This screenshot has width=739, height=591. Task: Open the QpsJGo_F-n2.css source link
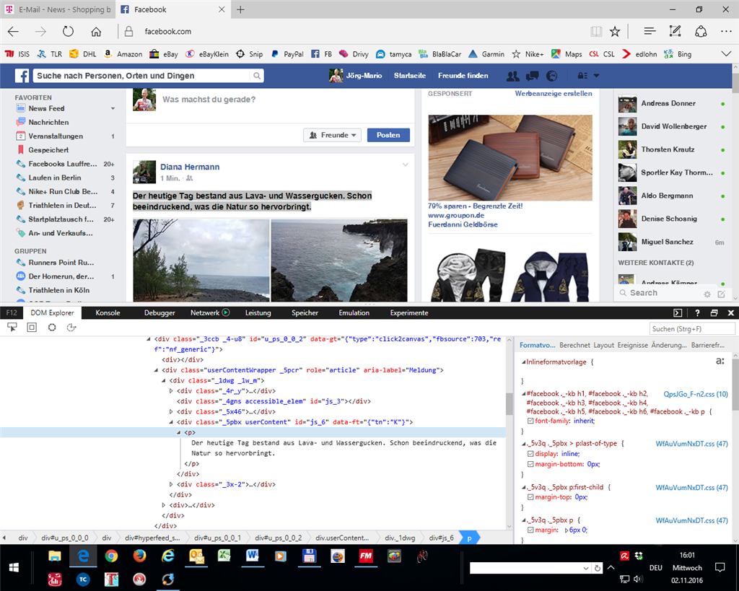(x=696, y=394)
